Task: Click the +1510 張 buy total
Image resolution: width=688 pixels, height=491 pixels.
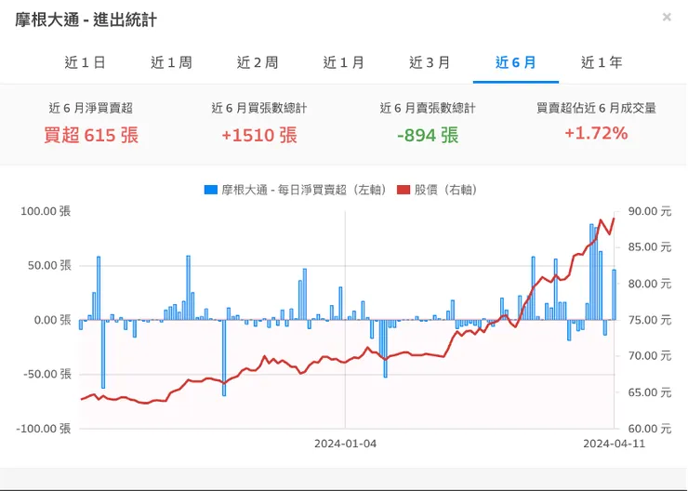Action: pos(259,135)
